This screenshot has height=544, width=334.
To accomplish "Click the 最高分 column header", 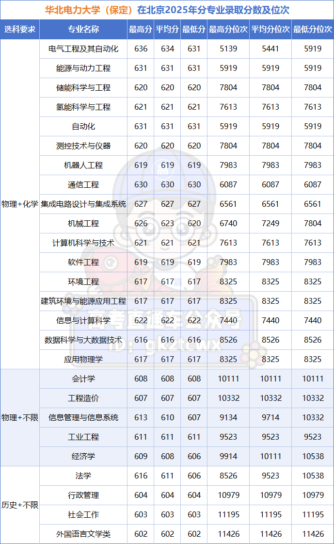I will coord(140,30).
